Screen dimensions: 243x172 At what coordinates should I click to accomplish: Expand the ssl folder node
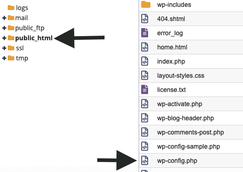(x=4, y=48)
